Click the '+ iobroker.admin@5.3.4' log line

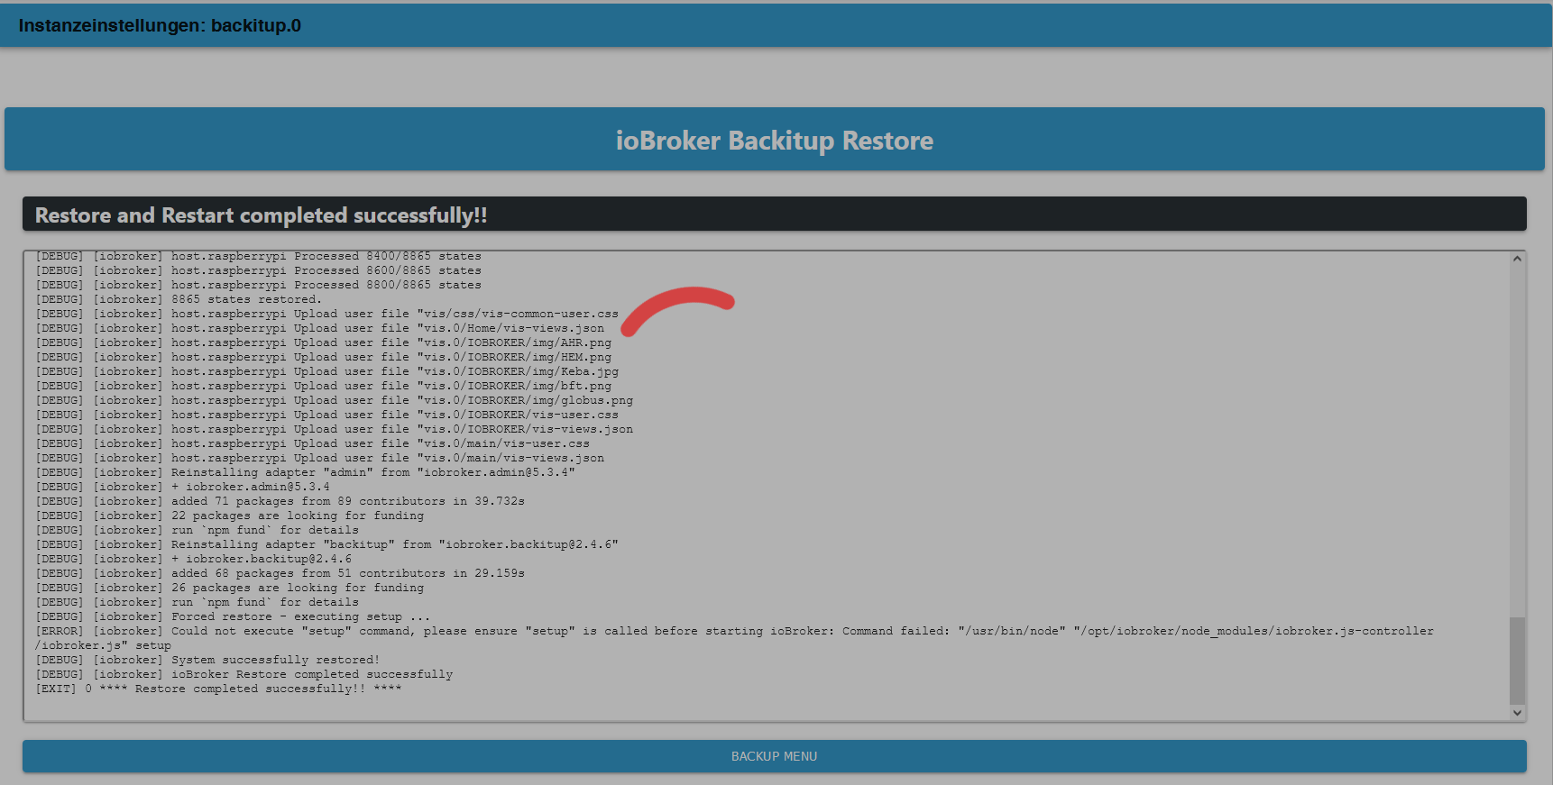point(183,487)
